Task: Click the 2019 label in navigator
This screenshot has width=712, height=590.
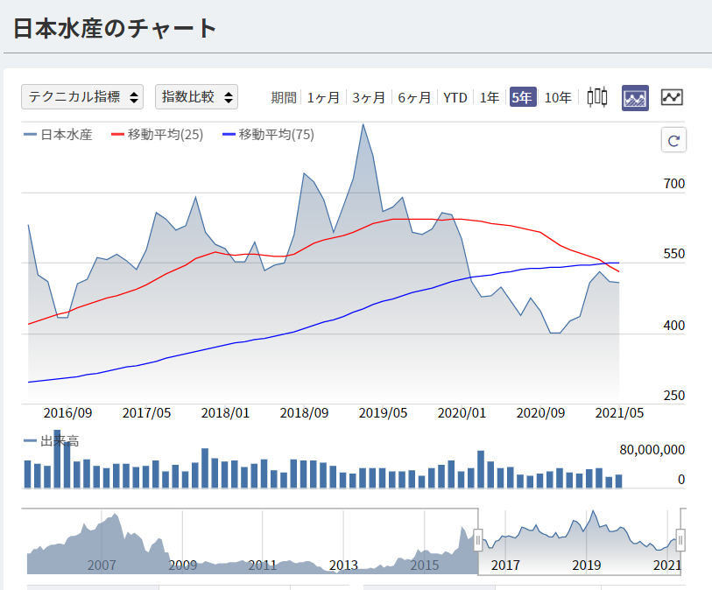Action: pos(586,565)
